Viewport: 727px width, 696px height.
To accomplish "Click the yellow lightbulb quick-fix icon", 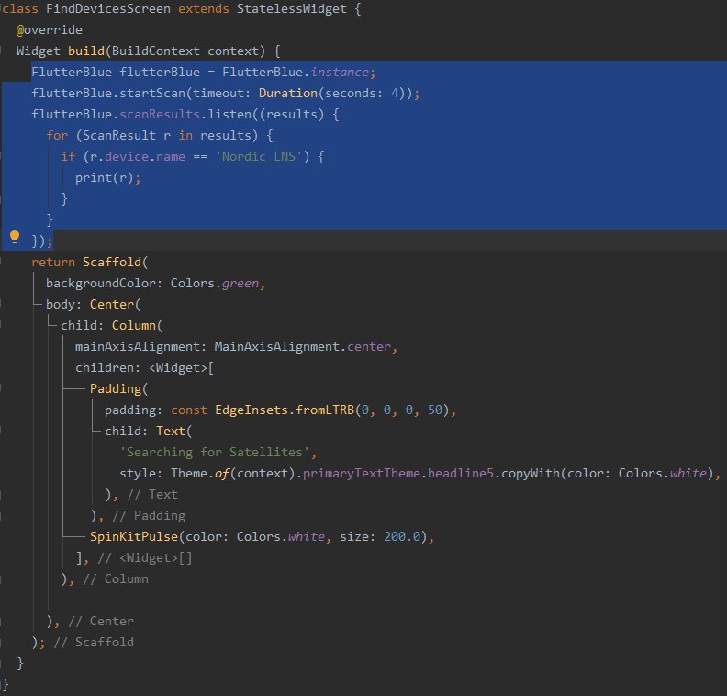I will tap(15, 237).
